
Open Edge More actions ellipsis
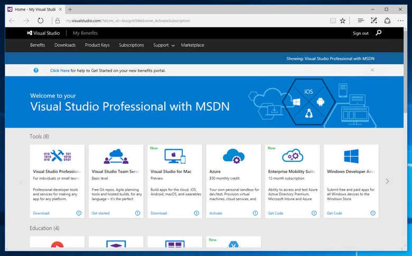point(400,21)
